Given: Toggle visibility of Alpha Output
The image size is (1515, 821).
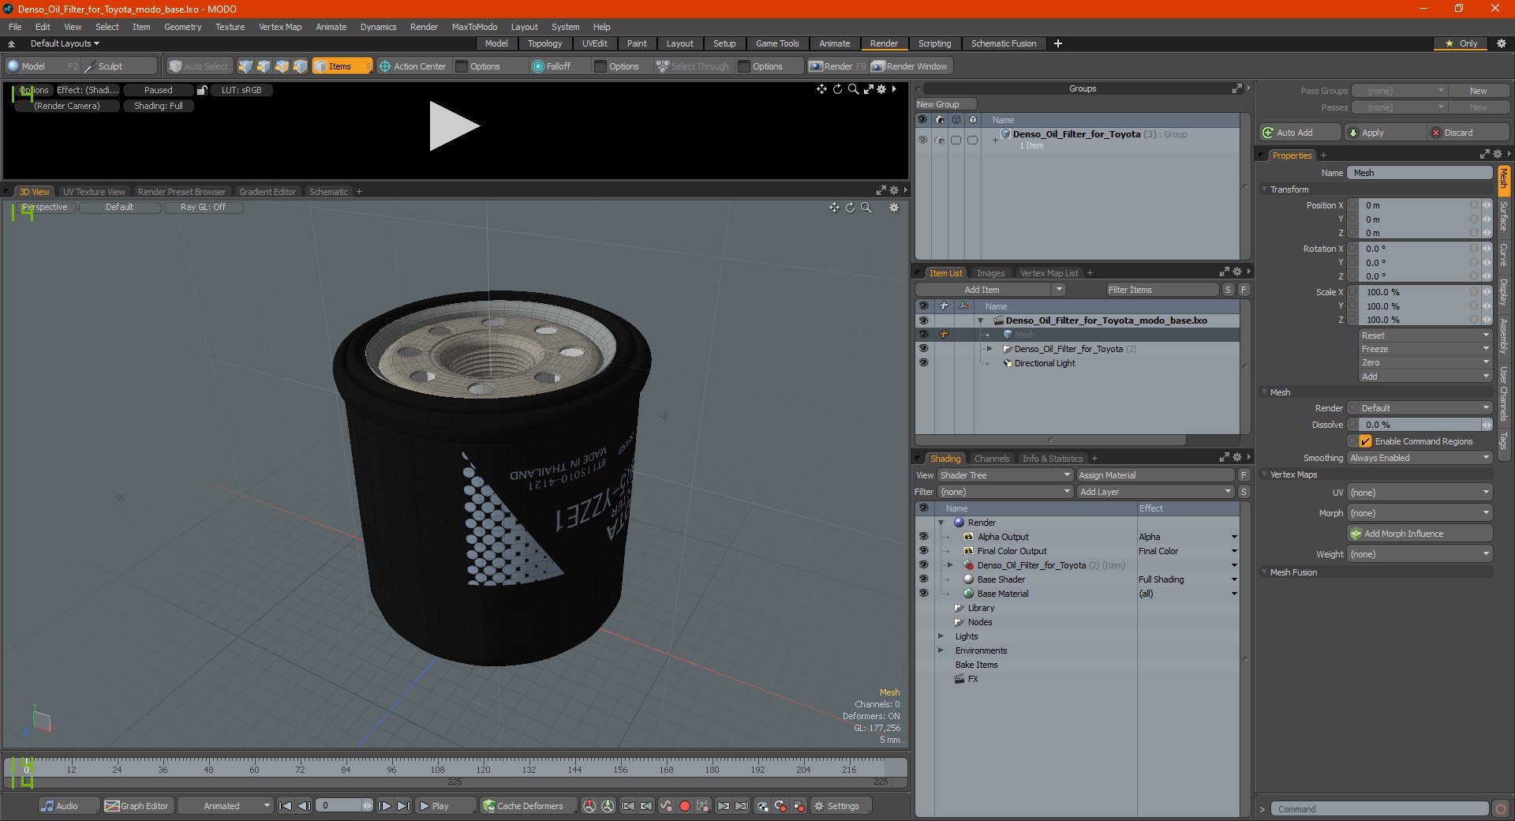Looking at the screenshot, I should [923, 537].
